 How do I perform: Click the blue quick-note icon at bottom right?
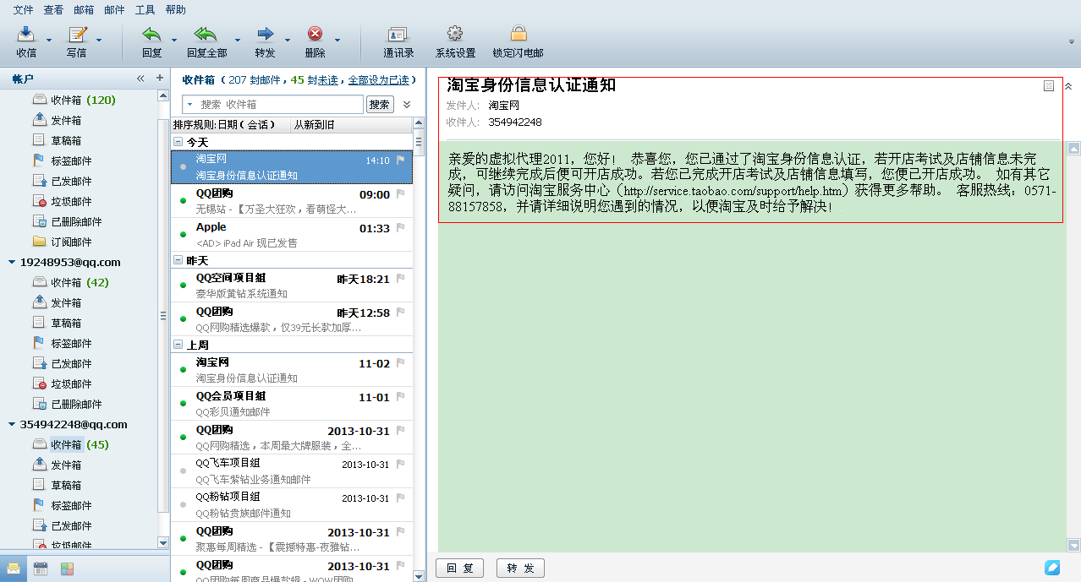(1052, 568)
